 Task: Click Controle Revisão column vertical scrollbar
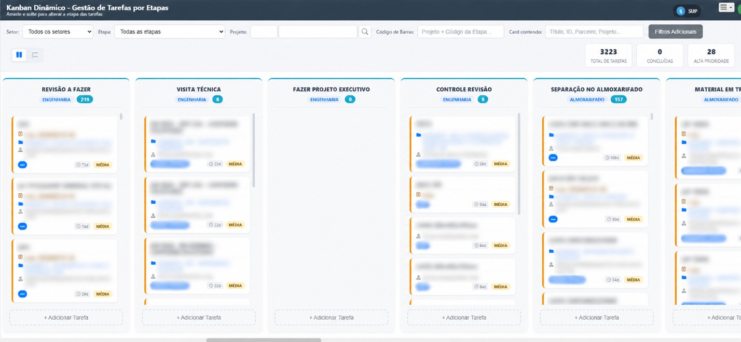(x=519, y=164)
